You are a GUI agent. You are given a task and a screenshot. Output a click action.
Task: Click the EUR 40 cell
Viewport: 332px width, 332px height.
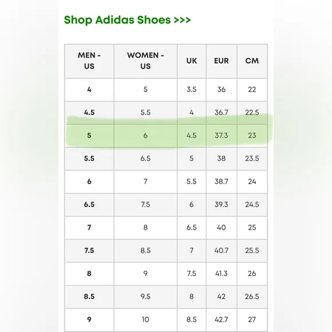coord(222,228)
